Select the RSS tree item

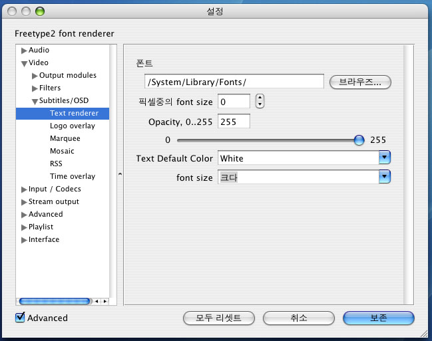(56, 164)
